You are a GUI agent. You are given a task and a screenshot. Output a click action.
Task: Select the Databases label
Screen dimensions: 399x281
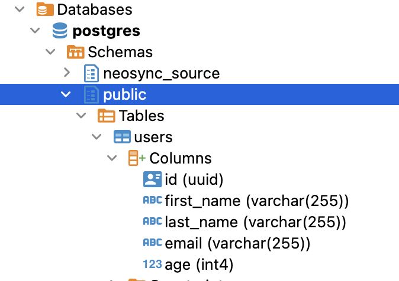(x=95, y=9)
